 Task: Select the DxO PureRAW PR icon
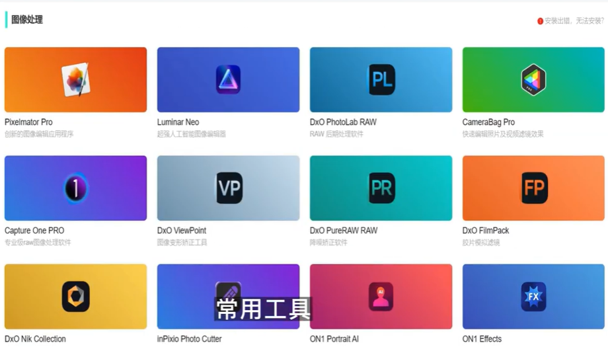pyautogui.click(x=381, y=188)
